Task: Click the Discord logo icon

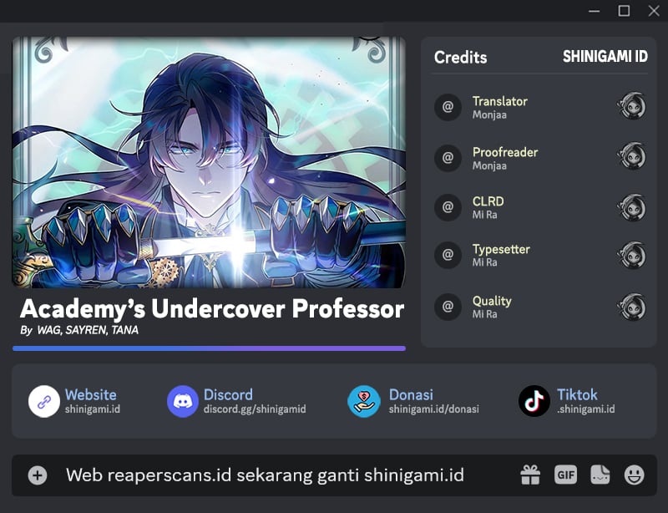Action: tap(183, 401)
